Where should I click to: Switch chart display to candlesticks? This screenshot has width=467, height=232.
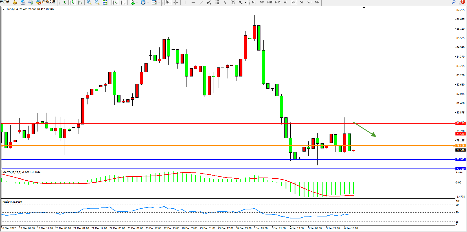point(72,3)
